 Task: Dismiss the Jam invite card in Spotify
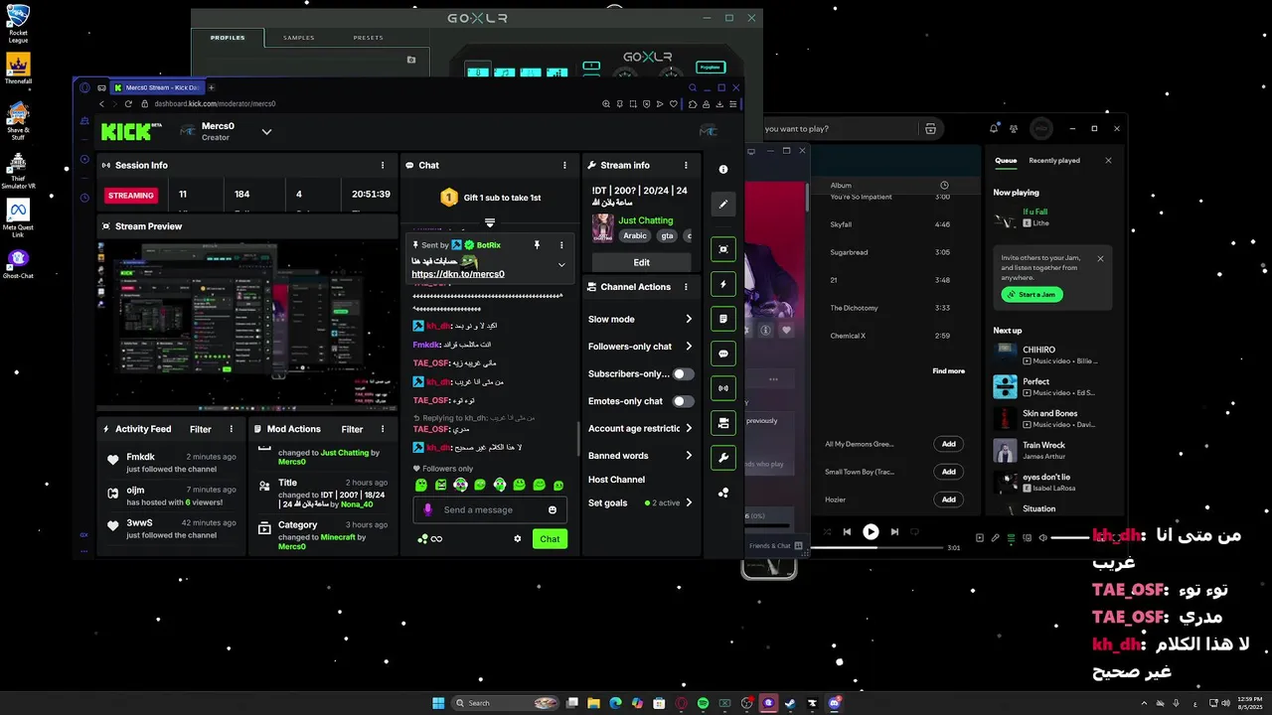pos(1100,258)
